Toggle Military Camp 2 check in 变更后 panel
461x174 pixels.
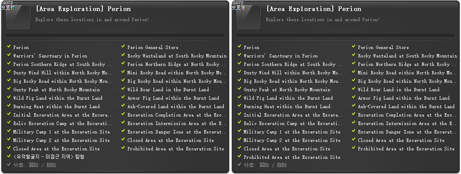tap(240, 140)
